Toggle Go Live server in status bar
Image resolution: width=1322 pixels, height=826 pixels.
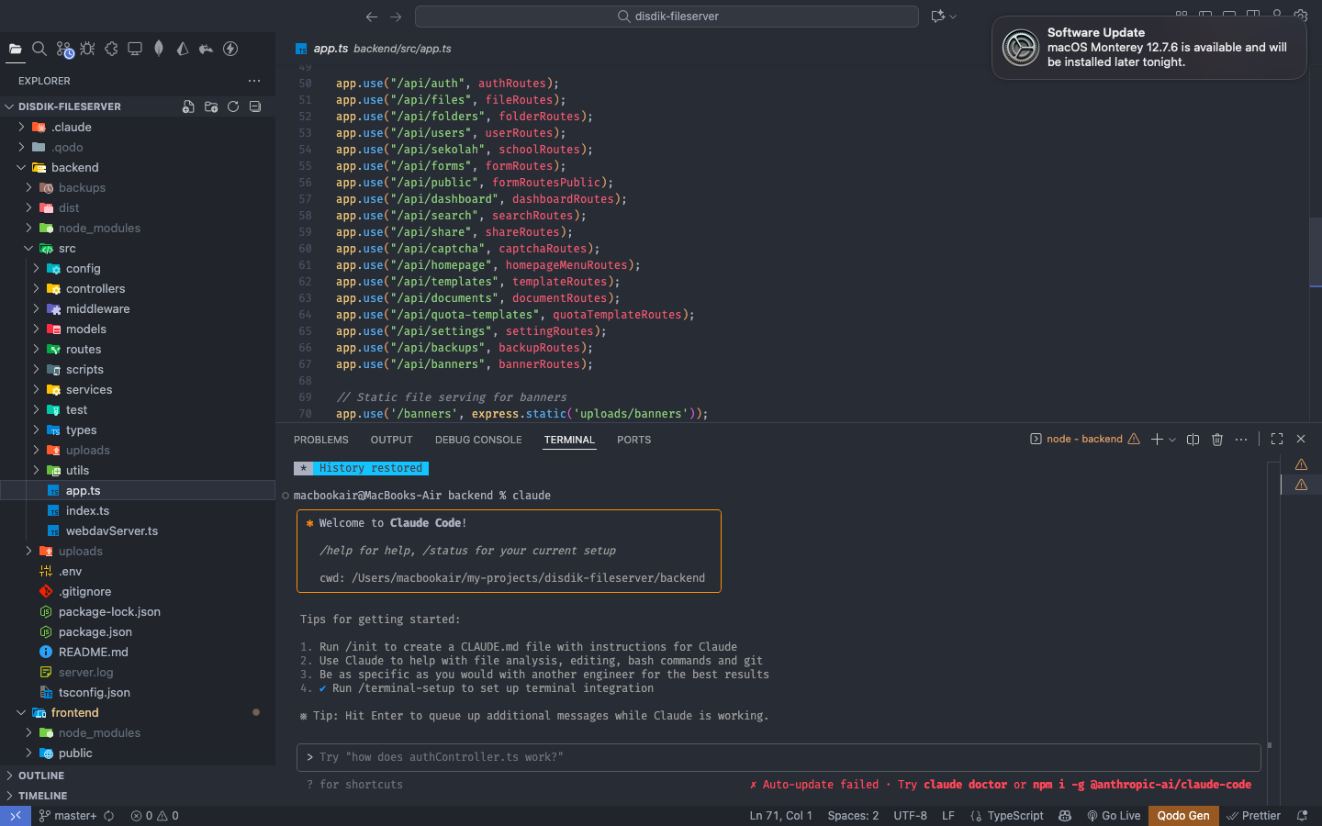1114,816
